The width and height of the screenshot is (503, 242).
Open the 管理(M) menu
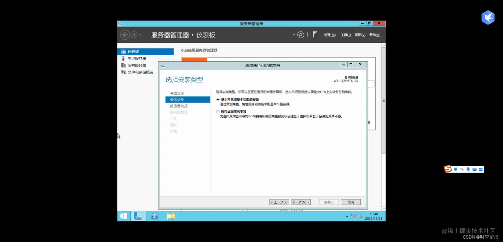click(329, 35)
